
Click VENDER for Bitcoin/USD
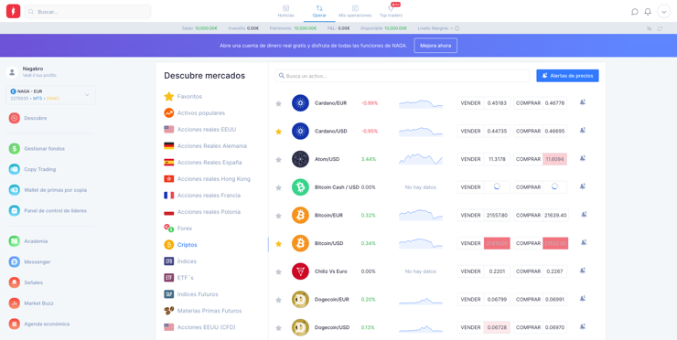[x=484, y=243]
